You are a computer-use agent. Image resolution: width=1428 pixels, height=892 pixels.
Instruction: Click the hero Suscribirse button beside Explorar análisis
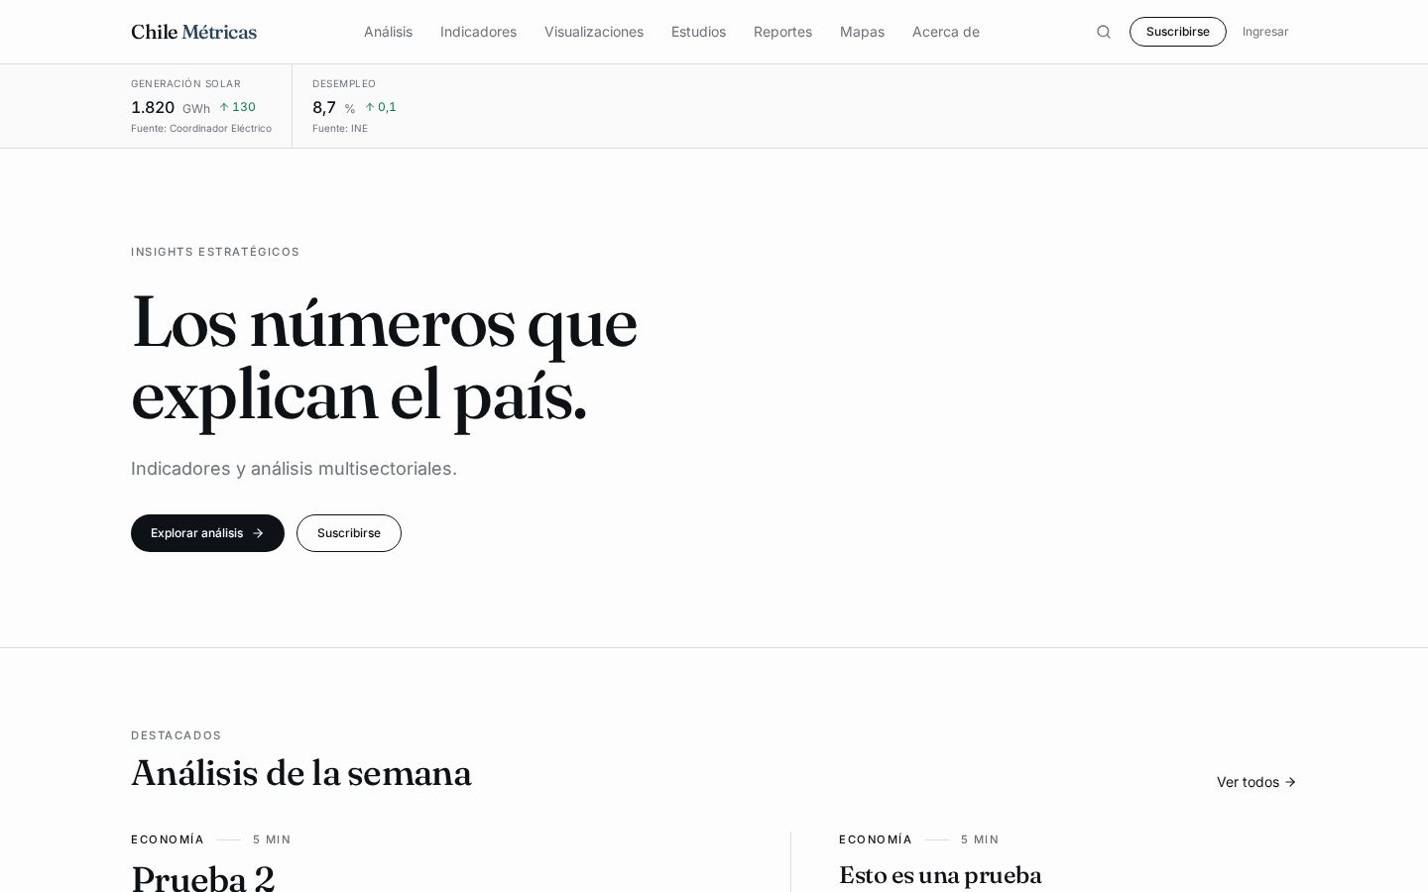[349, 533]
